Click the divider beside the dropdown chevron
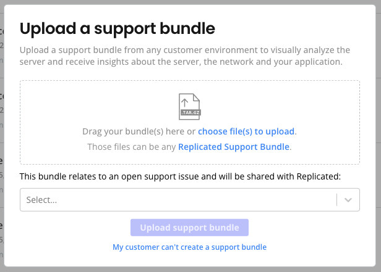This screenshot has height=272, width=381. [337, 200]
